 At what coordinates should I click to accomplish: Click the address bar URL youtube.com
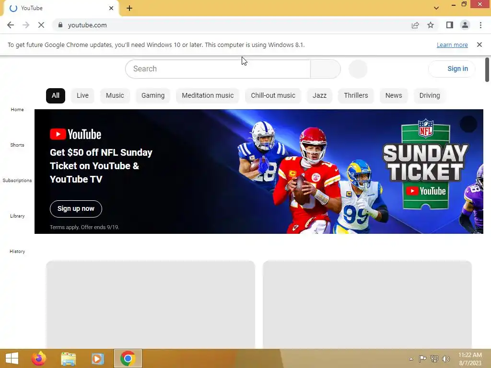(87, 25)
